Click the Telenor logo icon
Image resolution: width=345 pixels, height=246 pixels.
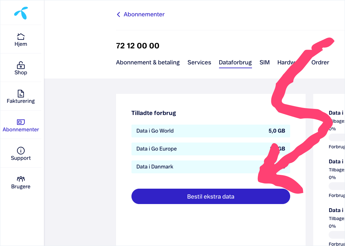21,13
